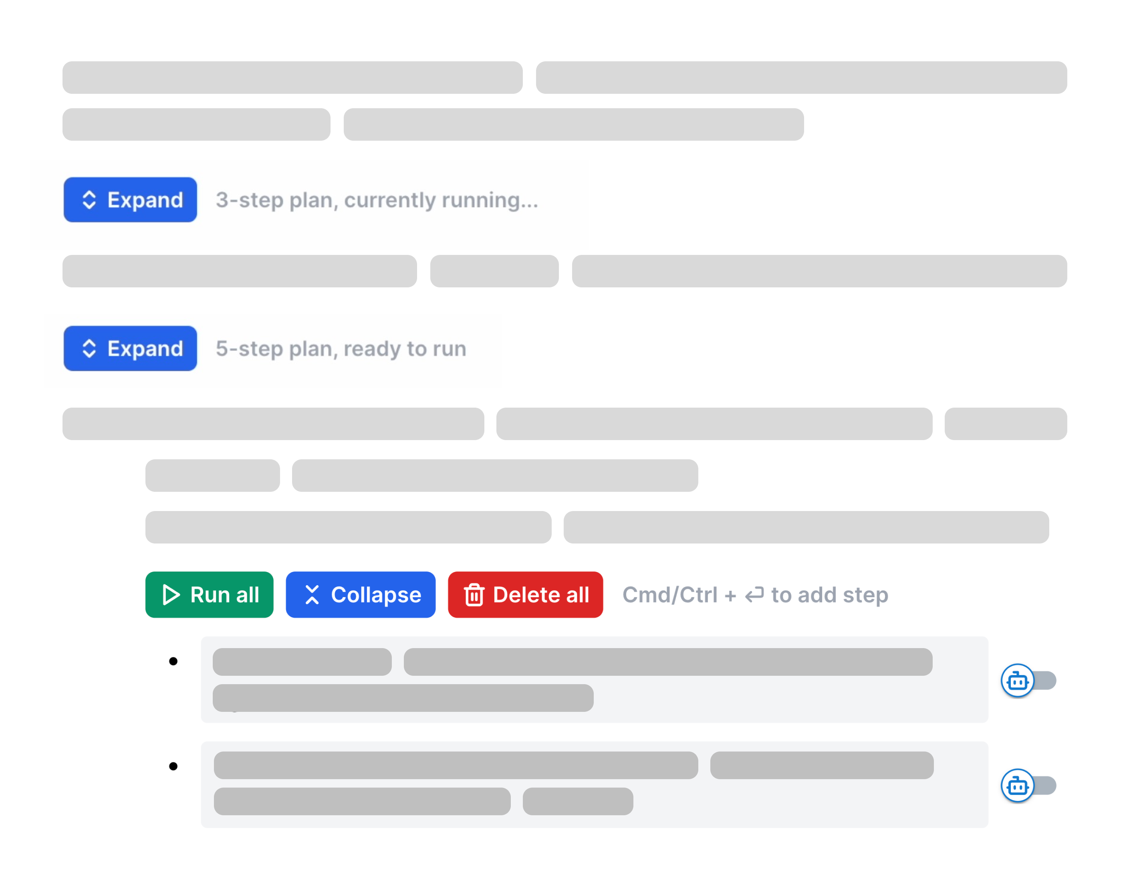The height and width of the screenshot is (891, 1131).
Task: Click the "5-step plan, ready to run" label
Action: point(341,348)
